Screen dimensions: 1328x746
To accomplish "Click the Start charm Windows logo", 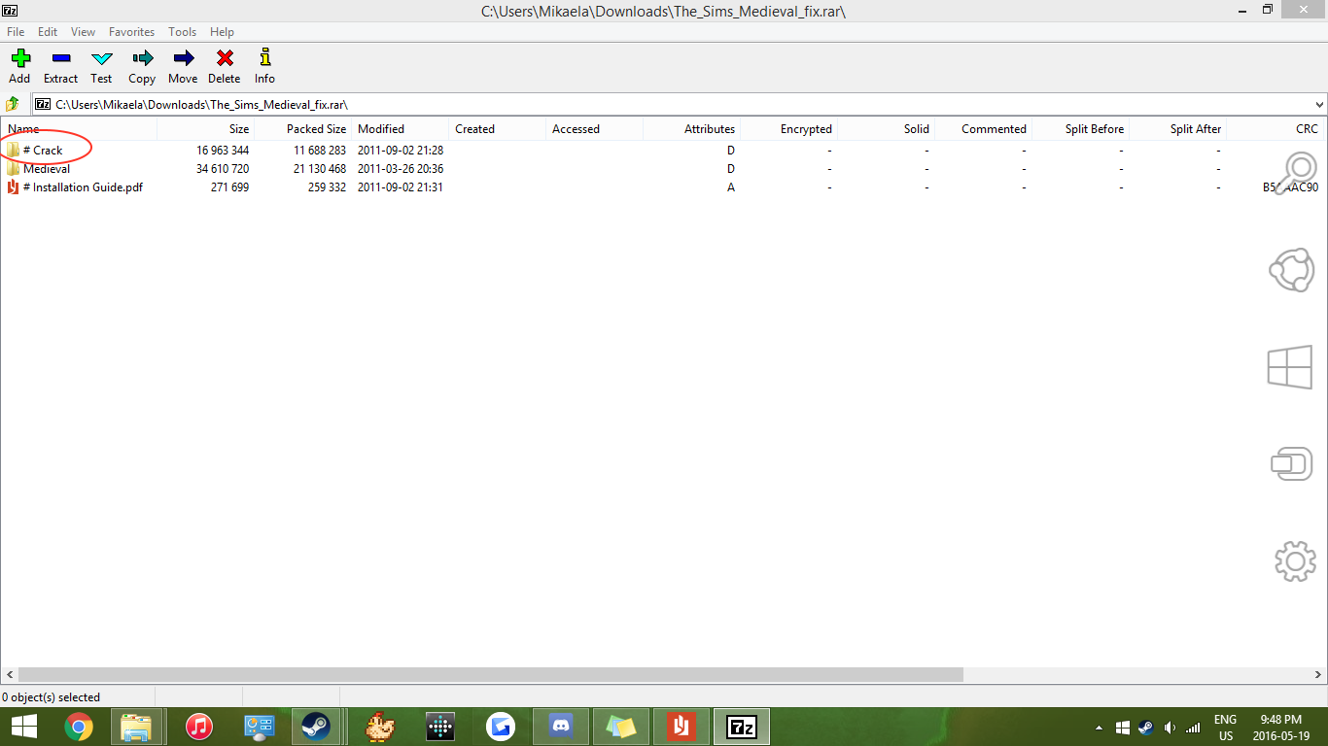I will click(x=1290, y=369).
